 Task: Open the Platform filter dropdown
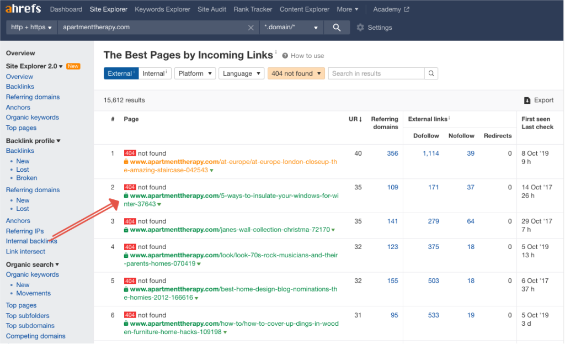(195, 73)
